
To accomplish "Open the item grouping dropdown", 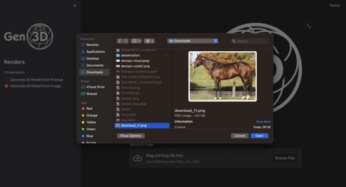I will tap(149, 41).
